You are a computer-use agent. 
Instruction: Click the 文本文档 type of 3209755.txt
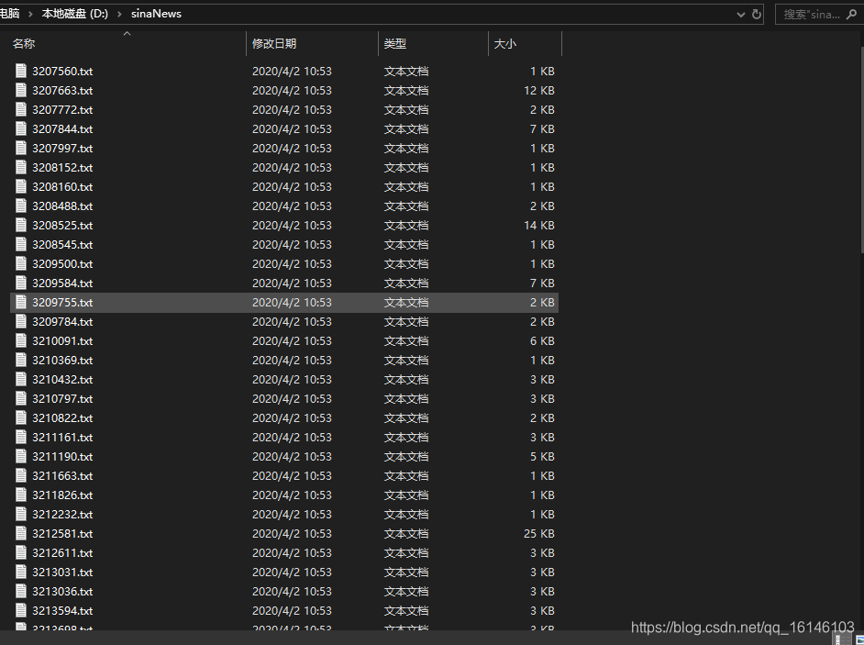pos(406,302)
